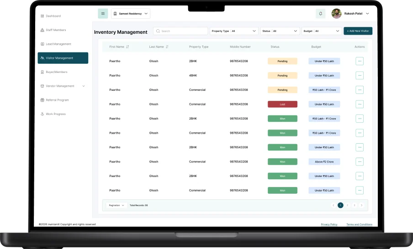This screenshot has height=249, width=413.
Task: Click the Staff Members sidebar icon
Action: point(42,30)
